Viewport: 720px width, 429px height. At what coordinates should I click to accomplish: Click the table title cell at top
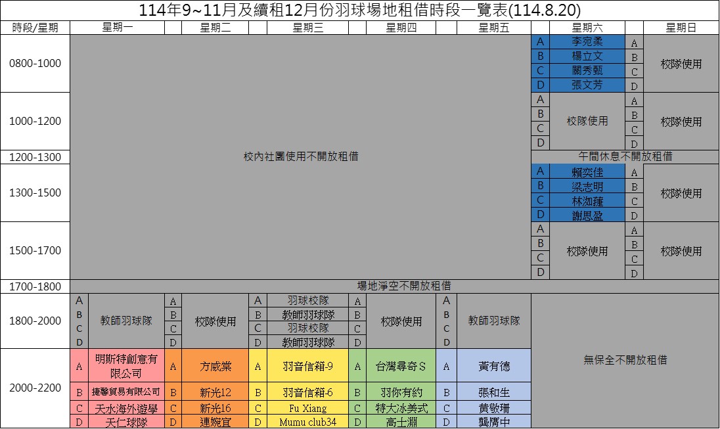[x=360, y=11]
